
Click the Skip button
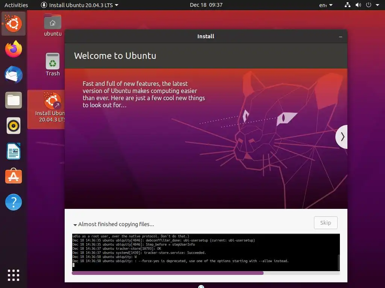(x=326, y=223)
